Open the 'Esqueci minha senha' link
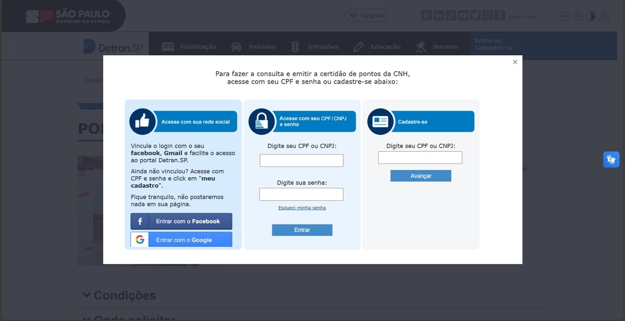625x321 pixels. [302, 208]
